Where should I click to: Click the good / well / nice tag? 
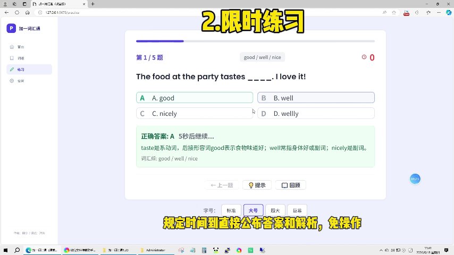click(x=262, y=57)
